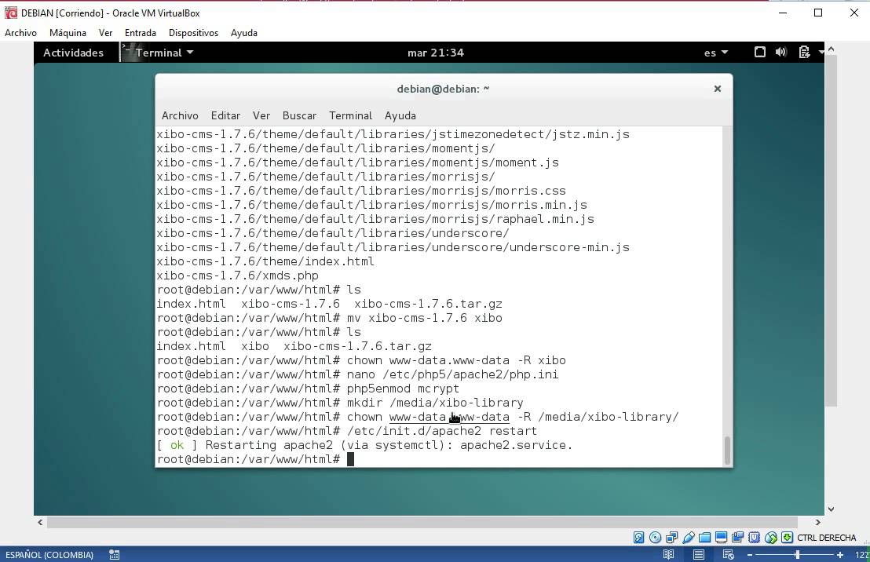Click the green 'ok' status text
Image resolution: width=870 pixels, height=562 pixels.
177,445
